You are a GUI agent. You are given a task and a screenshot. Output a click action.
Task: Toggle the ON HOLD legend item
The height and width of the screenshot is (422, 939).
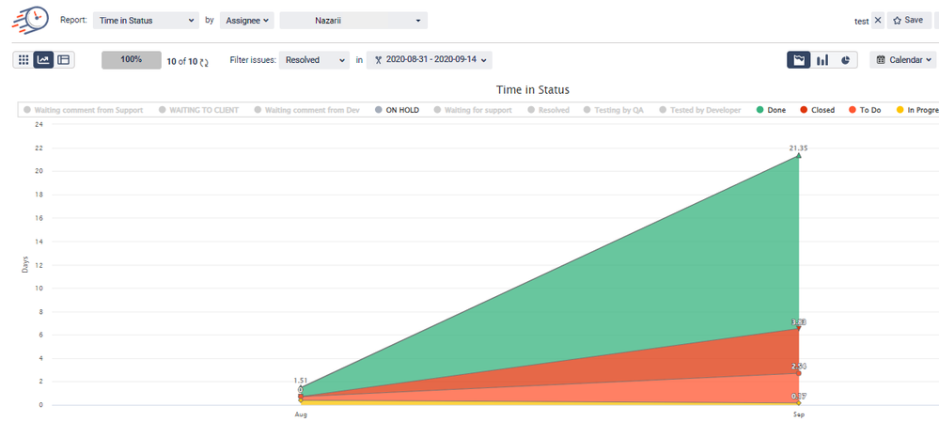pos(397,110)
